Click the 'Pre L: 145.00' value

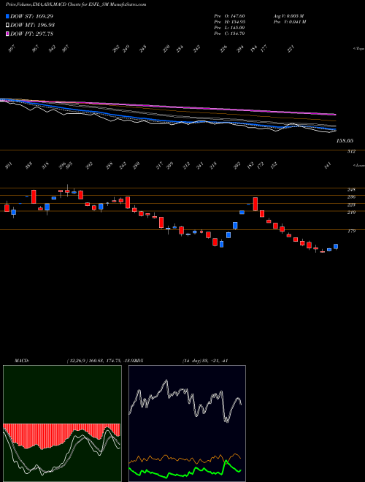coord(229,28)
